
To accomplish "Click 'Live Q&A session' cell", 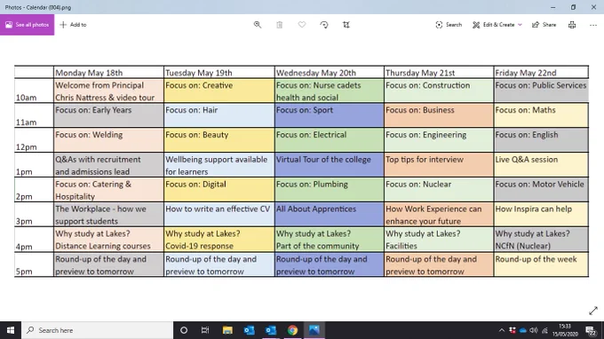I will [541, 165].
